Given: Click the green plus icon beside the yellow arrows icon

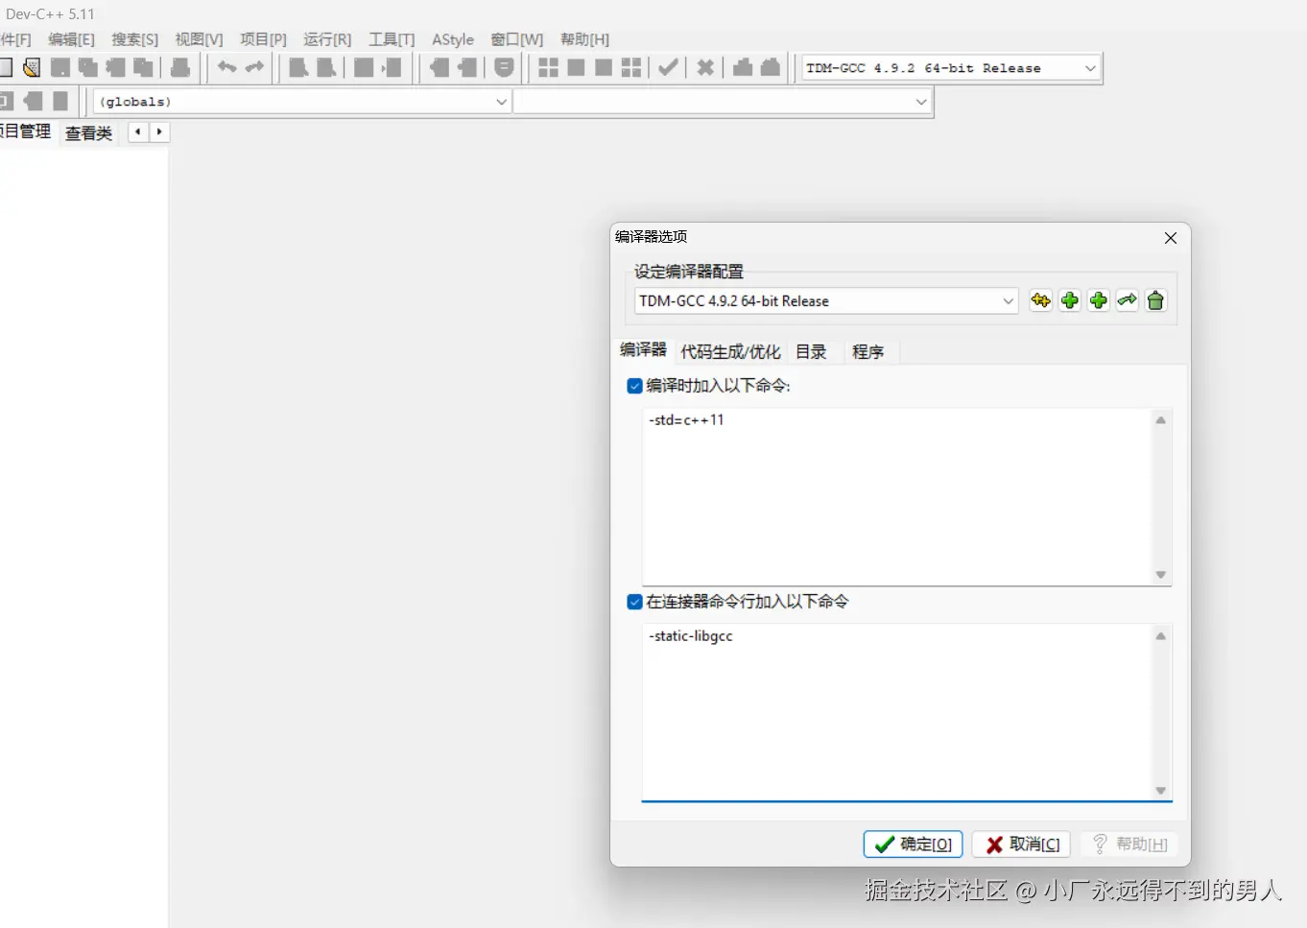Looking at the screenshot, I should [x=1069, y=301].
